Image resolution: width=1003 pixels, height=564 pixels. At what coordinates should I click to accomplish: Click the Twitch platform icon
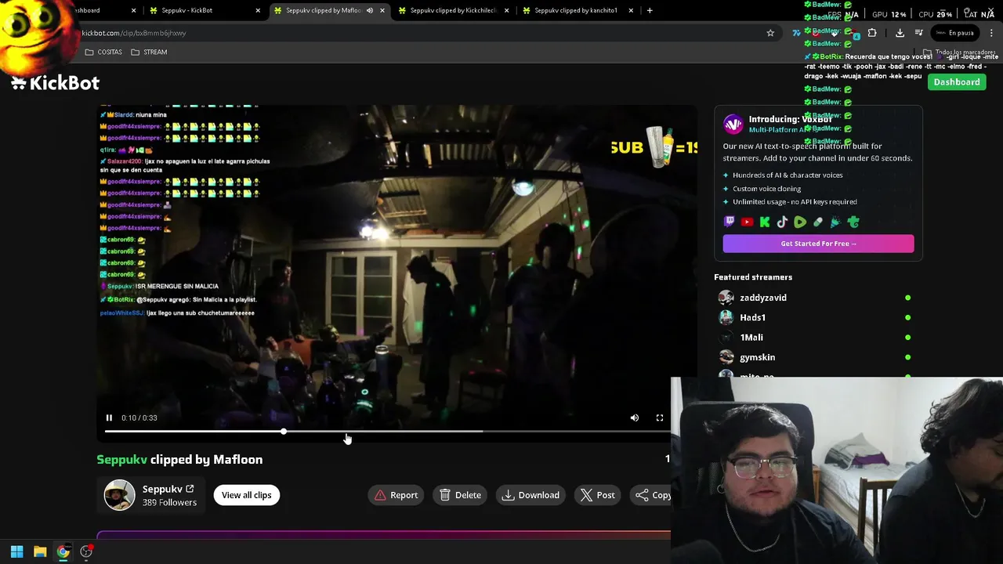point(730,222)
